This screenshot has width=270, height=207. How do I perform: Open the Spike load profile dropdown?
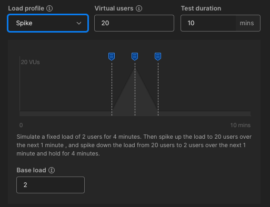tap(48, 23)
